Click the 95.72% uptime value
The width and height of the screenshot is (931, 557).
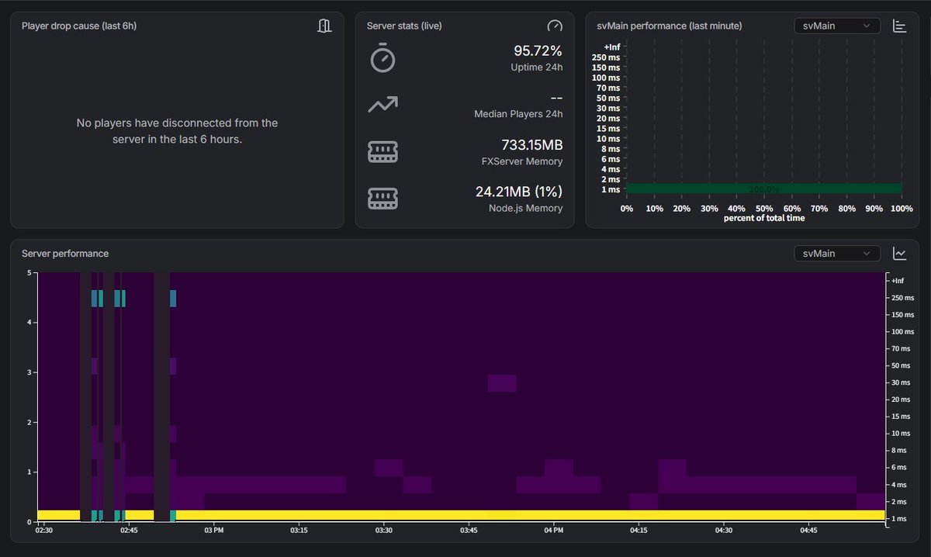pos(538,51)
